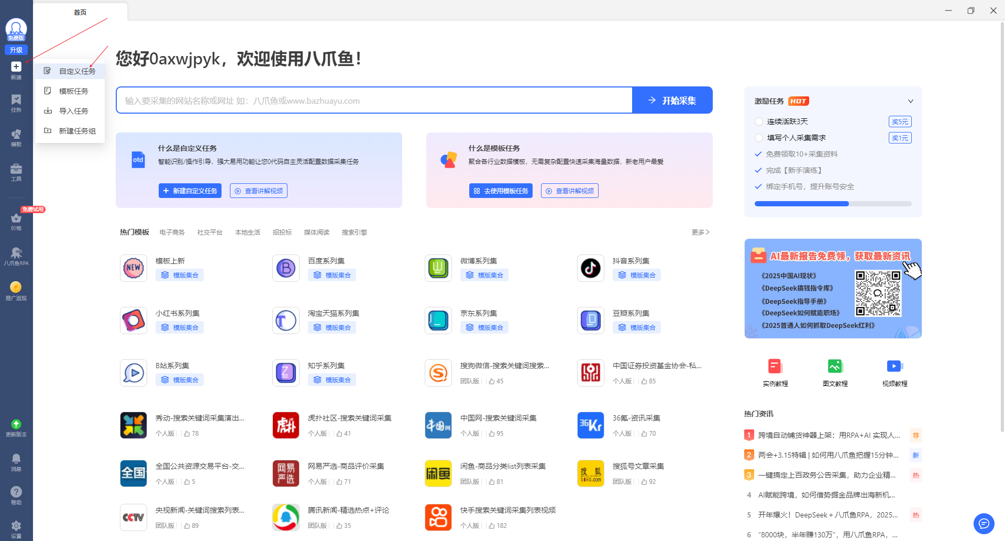
Task: Open the article 跨境自动铺货神器上架
Action: [x=829, y=435]
